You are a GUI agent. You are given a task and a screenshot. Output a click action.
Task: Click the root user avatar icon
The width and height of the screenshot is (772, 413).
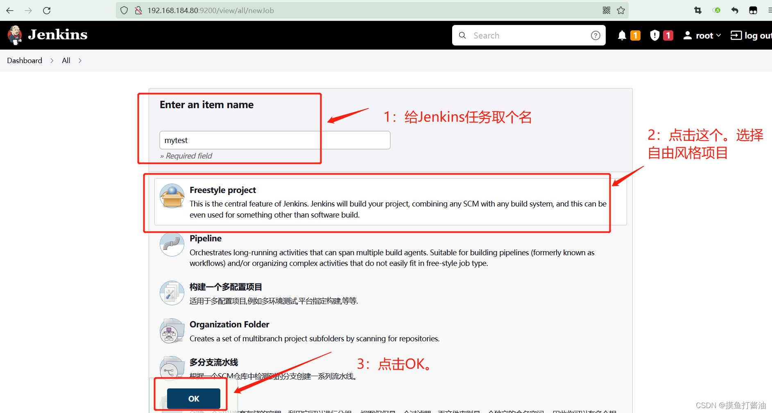[688, 35]
